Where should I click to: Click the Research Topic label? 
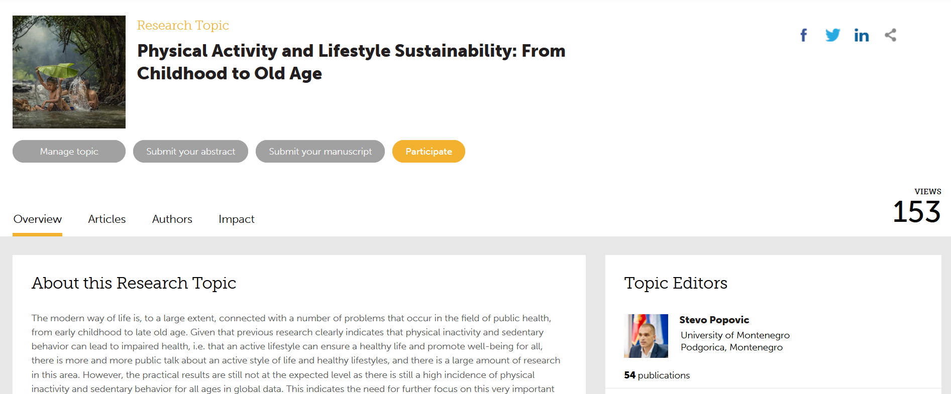coord(183,25)
